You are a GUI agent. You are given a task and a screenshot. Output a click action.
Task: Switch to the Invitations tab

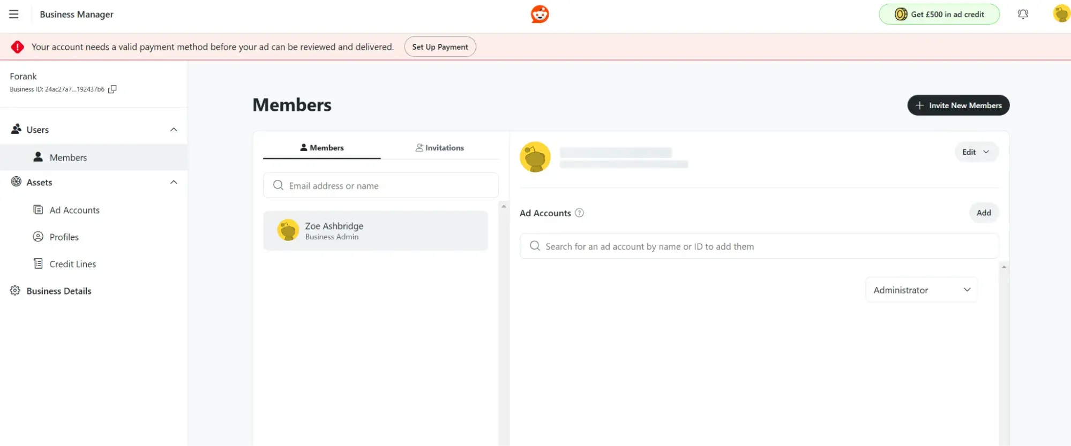point(440,148)
